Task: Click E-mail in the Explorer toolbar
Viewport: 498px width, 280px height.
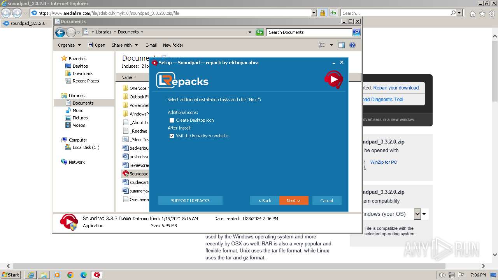Action: [x=151, y=45]
